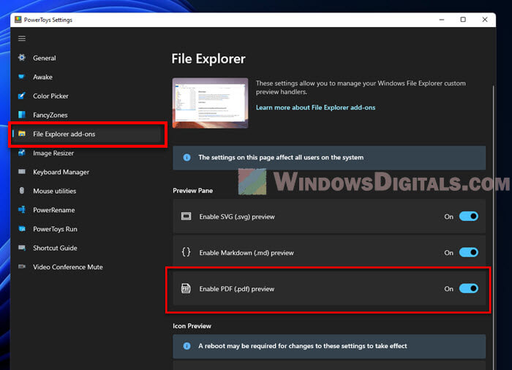Toggle Enable PDF (.pdf) preview switch
Viewport: 512px width, 370px height.
click(469, 288)
